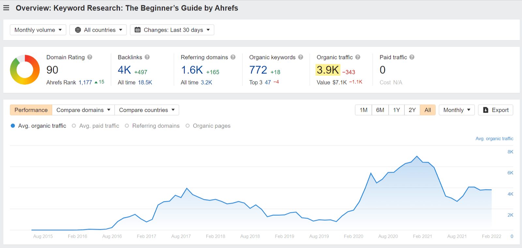Image resolution: width=522 pixels, height=248 pixels.
Task: Click the traffic peak near Feb 2021
Action: pos(417,156)
